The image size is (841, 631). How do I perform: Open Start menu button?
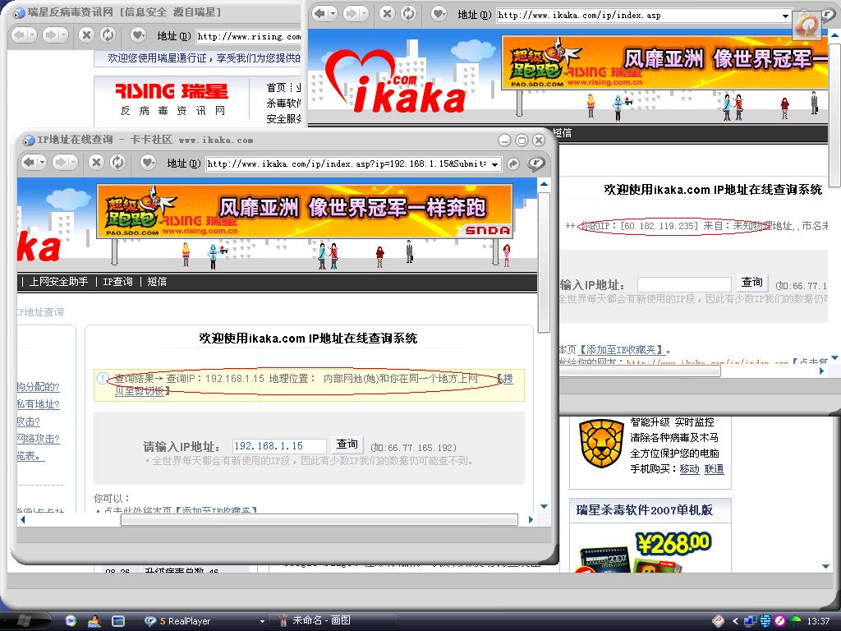25,621
